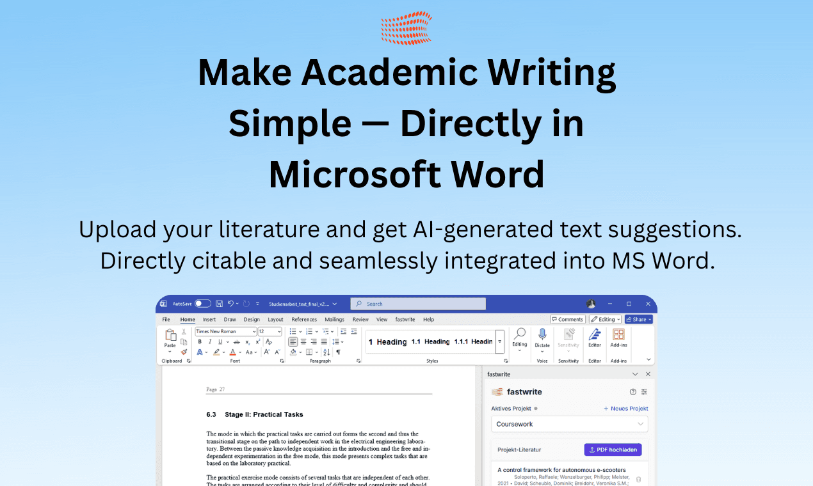
Task: Toggle Show paragraph marks (¶)
Action: [x=338, y=352]
